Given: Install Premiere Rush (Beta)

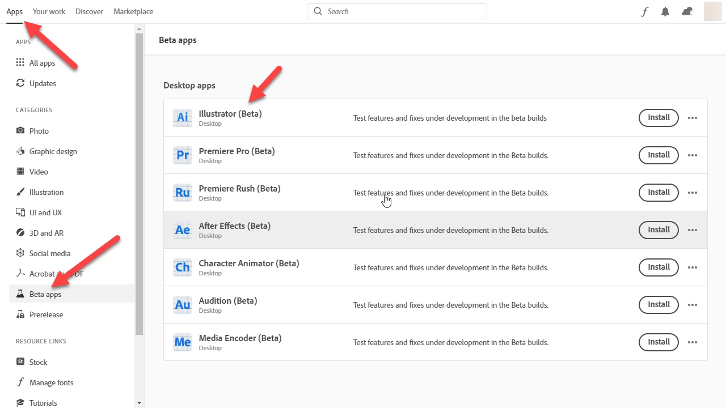Looking at the screenshot, I should tap(659, 193).
